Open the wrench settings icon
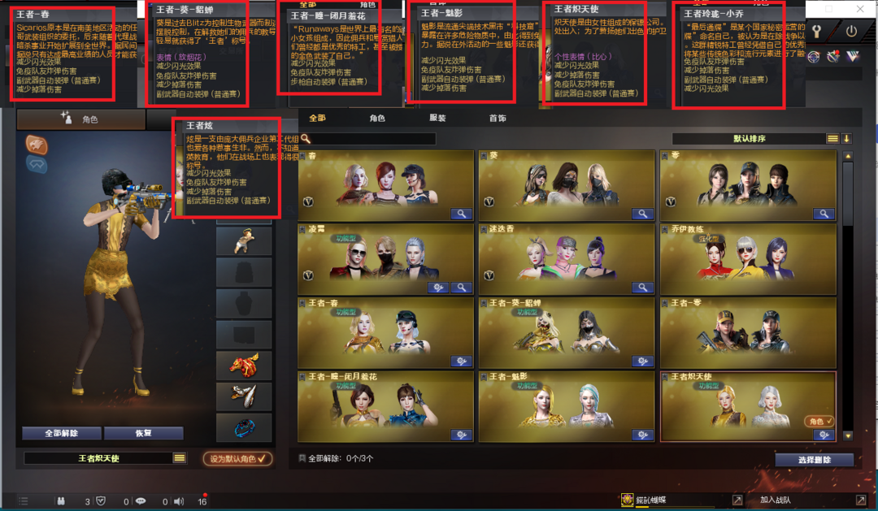This screenshot has width=878, height=511. click(816, 32)
